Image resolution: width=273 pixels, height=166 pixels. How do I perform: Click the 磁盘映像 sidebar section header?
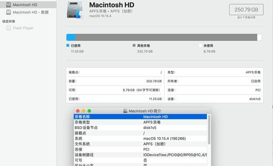click(x=9, y=21)
